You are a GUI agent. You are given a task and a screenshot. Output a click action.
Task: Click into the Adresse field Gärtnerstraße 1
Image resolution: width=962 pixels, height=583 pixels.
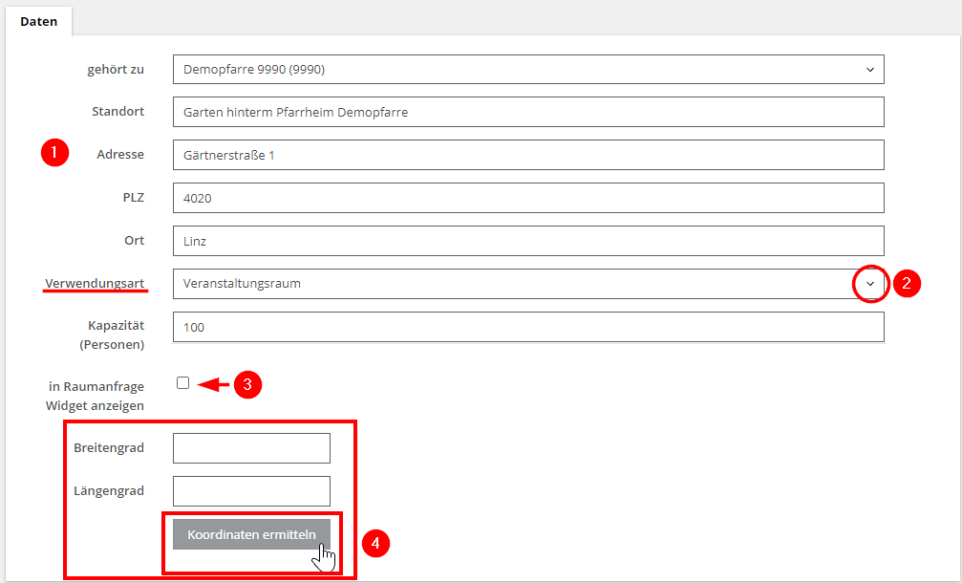pyautogui.click(x=527, y=155)
